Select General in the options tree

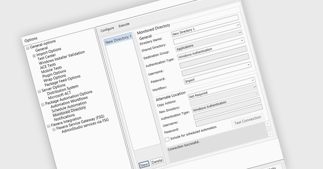[42, 49]
